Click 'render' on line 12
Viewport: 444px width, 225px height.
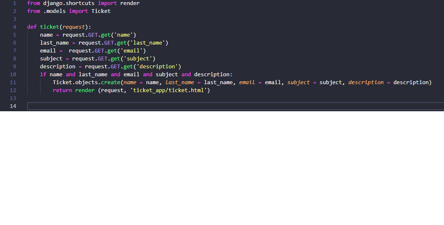[85, 90]
